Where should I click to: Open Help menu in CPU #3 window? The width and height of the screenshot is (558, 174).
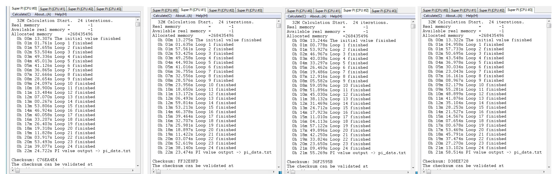472,16
